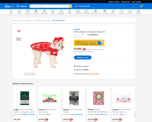
Task: Open the Carnaval brand link
Action: (77, 29)
